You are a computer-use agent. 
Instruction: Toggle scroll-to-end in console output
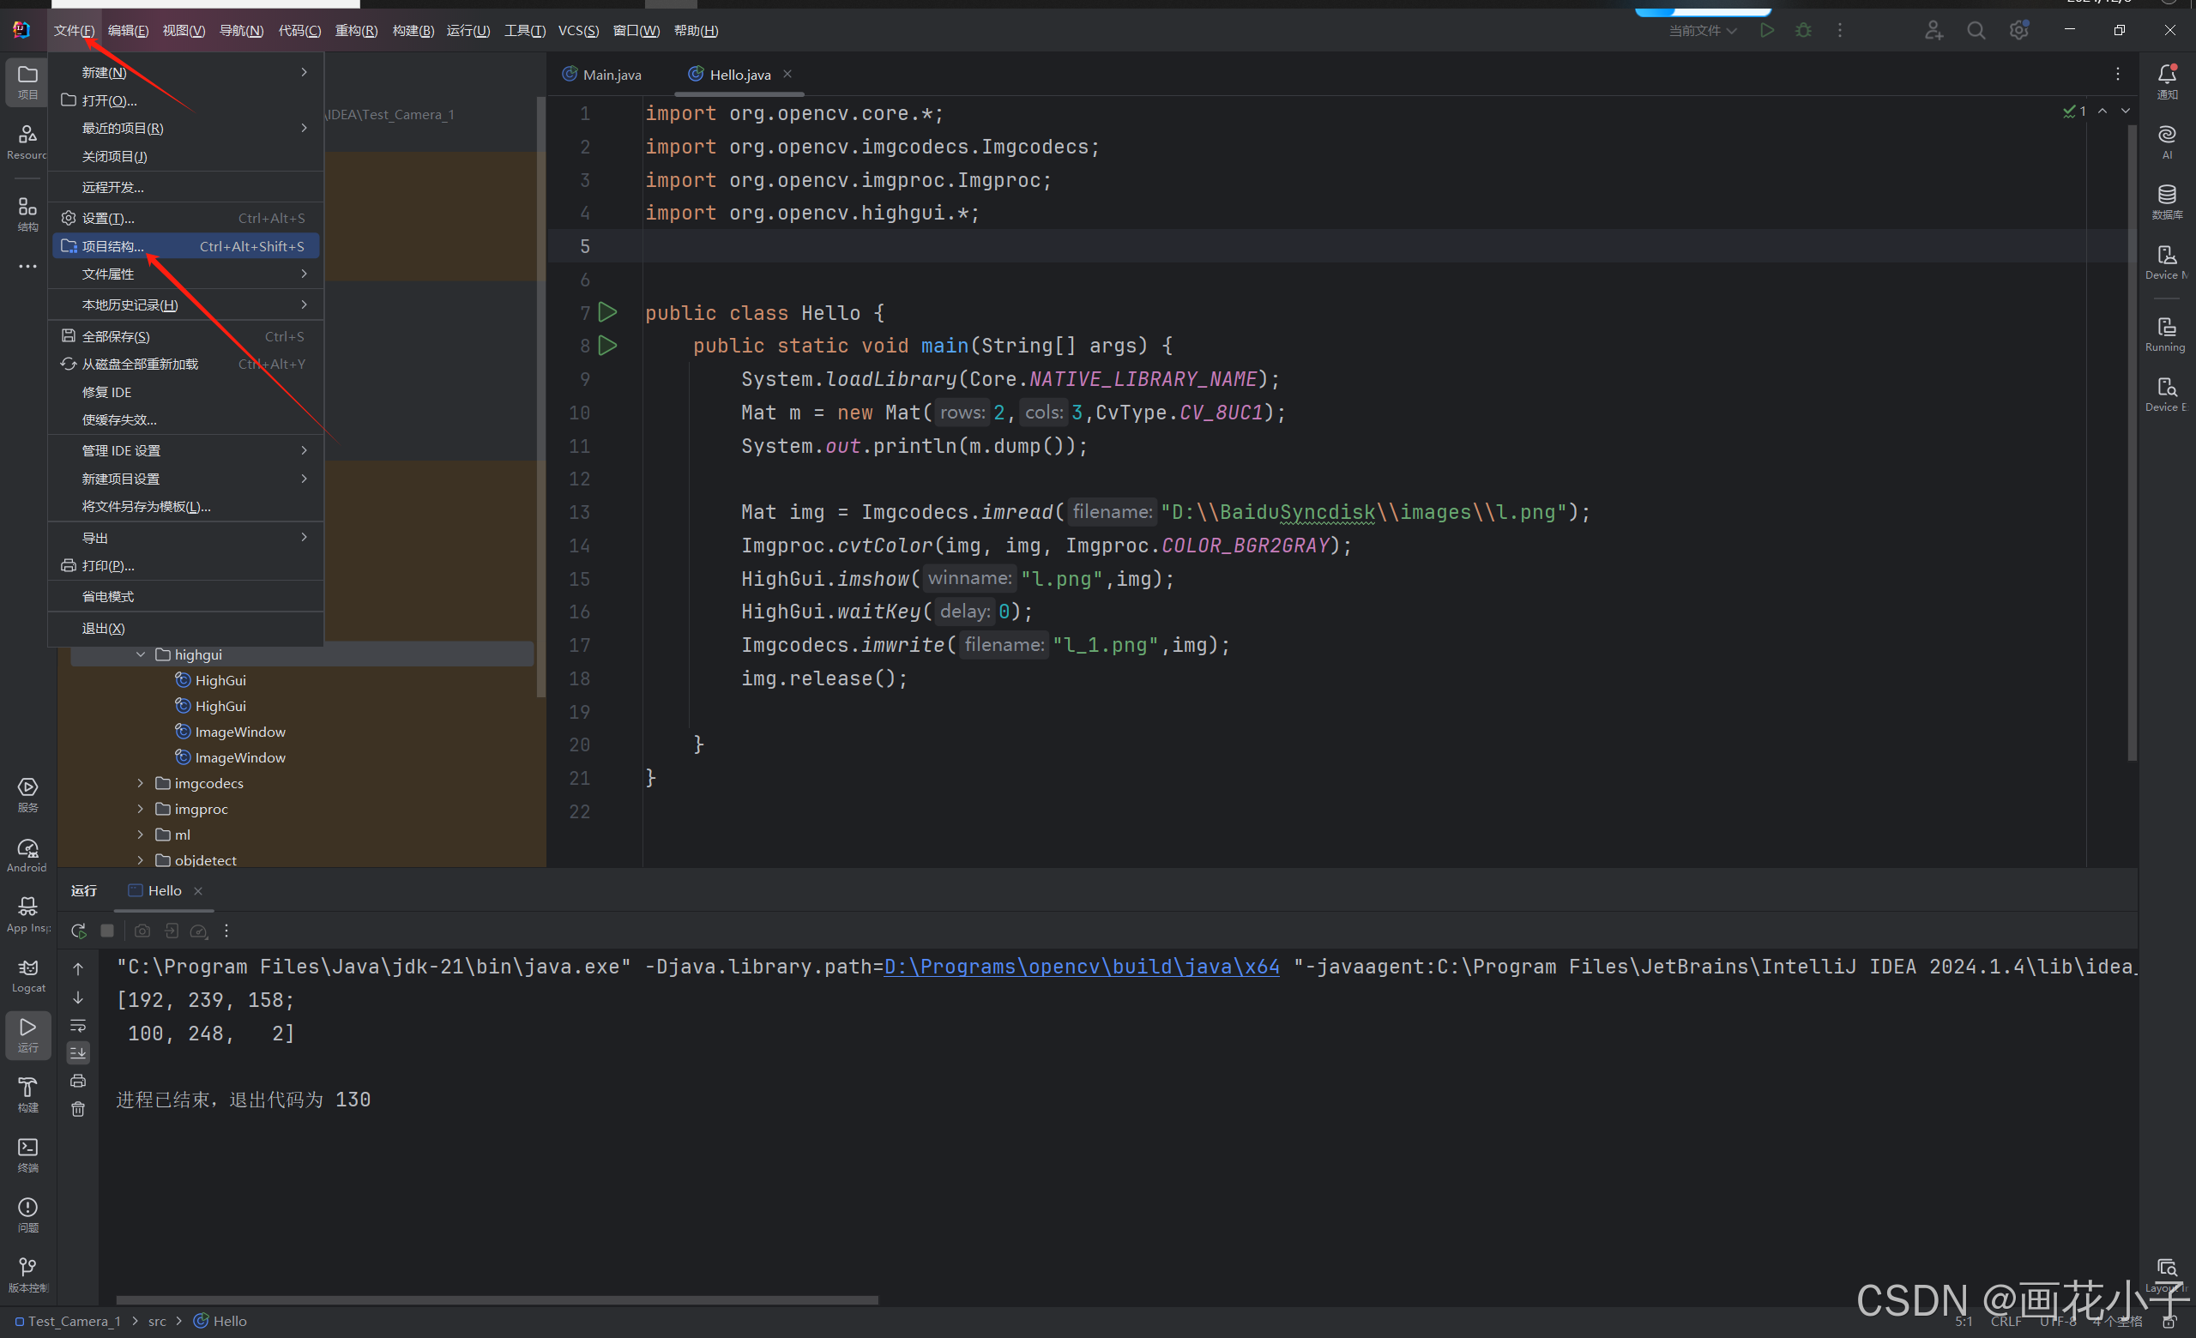78,1052
